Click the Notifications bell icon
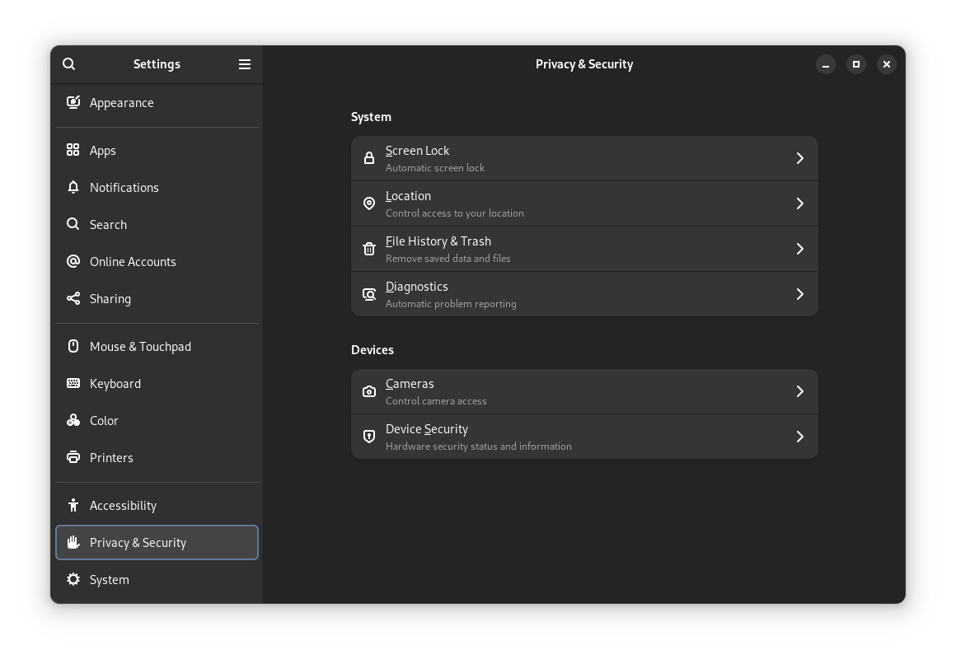 tap(73, 187)
